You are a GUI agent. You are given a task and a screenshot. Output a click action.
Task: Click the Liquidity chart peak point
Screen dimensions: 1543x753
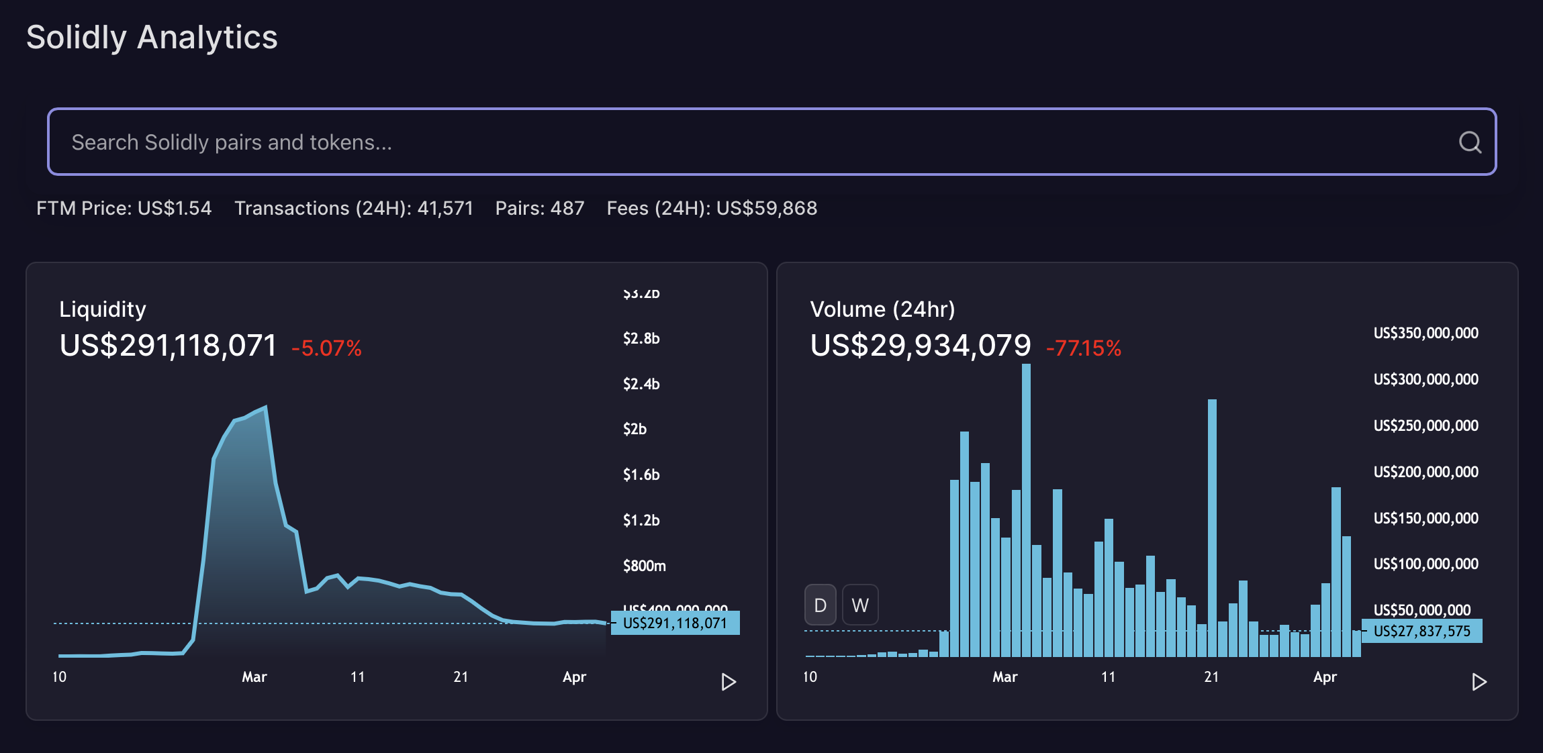point(266,407)
